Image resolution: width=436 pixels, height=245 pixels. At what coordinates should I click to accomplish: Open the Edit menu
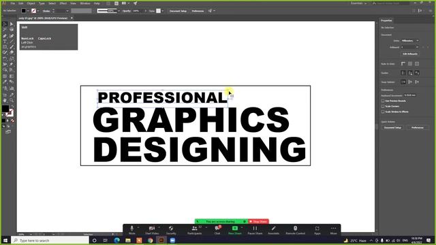pyautogui.click(x=21, y=3)
